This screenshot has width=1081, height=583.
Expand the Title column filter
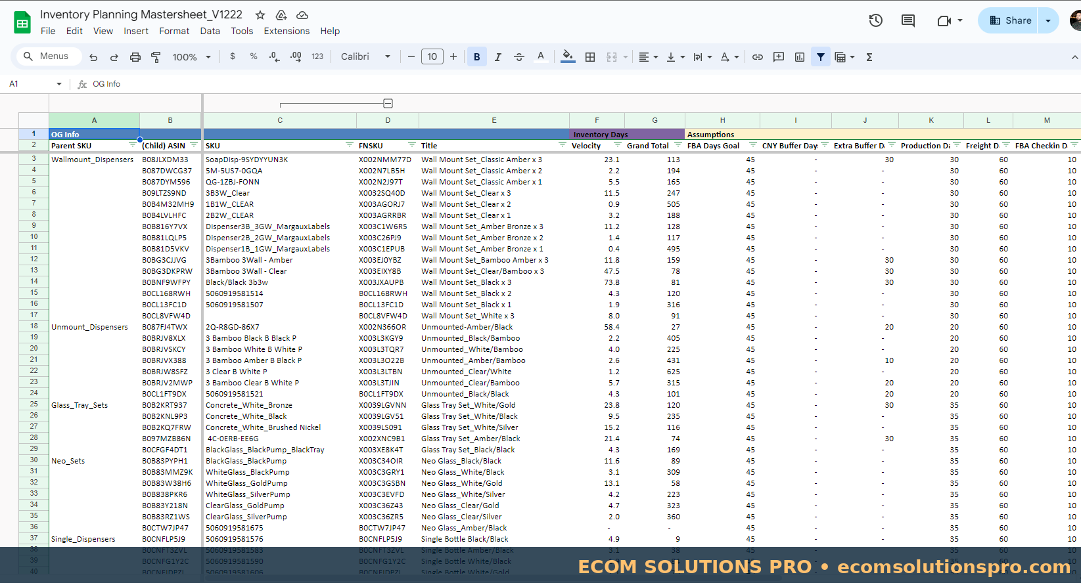[x=563, y=145]
